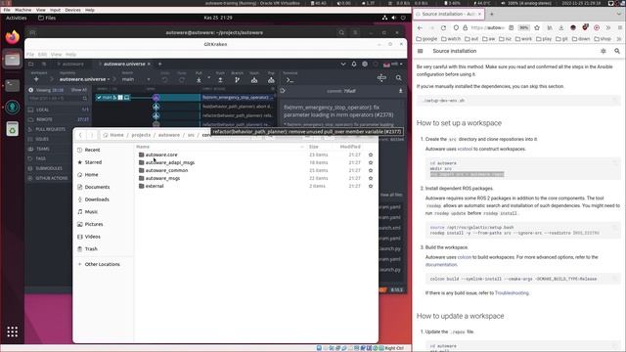Image resolution: width=626 pixels, height=352 pixels.
Task: Open the GitKraken Terminal icon
Action: point(291,80)
